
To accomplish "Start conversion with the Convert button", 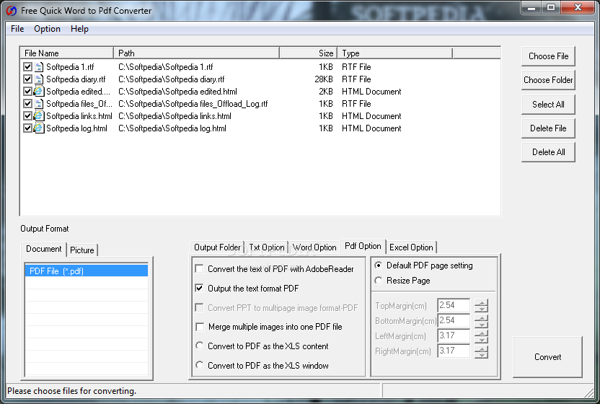I will pyautogui.click(x=547, y=357).
